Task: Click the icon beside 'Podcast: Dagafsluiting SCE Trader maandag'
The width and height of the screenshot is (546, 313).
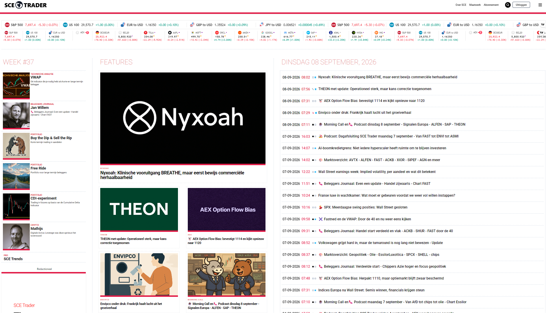Action: coord(320,136)
